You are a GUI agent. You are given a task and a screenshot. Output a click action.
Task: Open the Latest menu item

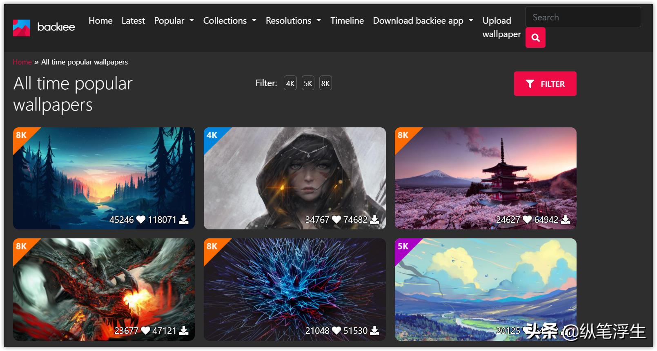pos(133,20)
